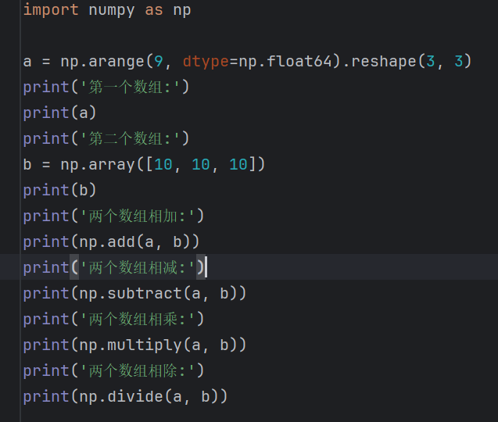Viewport: 498px width, 422px height.
Task: Click the print(a) line
Action: coord(59,113)
